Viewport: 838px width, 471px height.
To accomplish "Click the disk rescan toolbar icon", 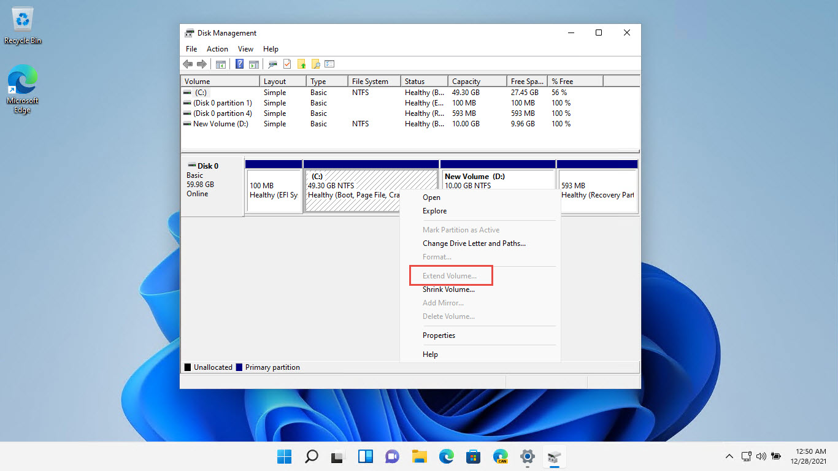I will [x=272, y=64].
